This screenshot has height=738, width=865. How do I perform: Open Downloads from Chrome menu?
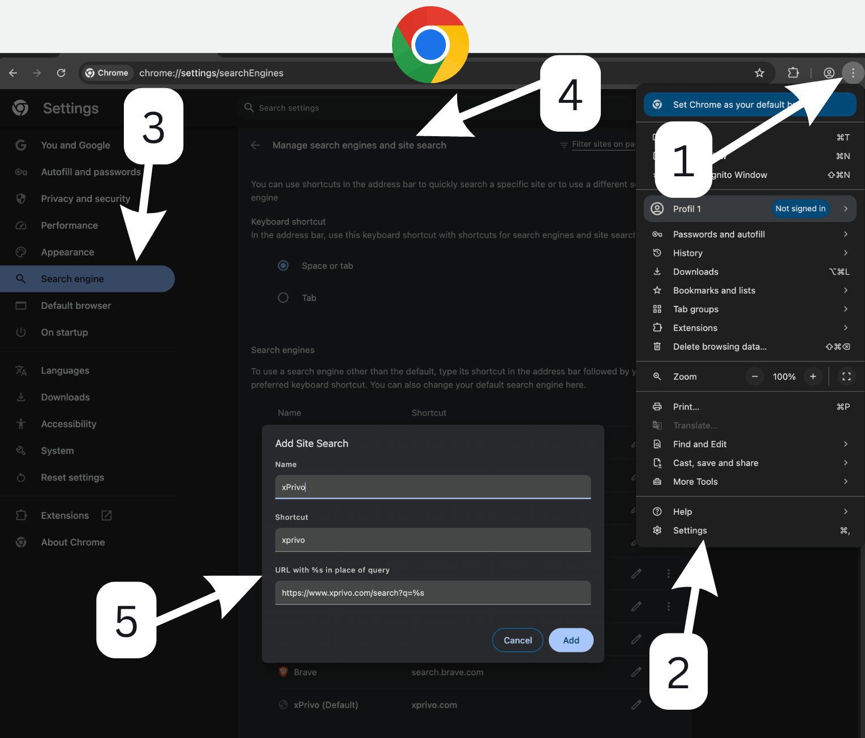tap(750, 272)
